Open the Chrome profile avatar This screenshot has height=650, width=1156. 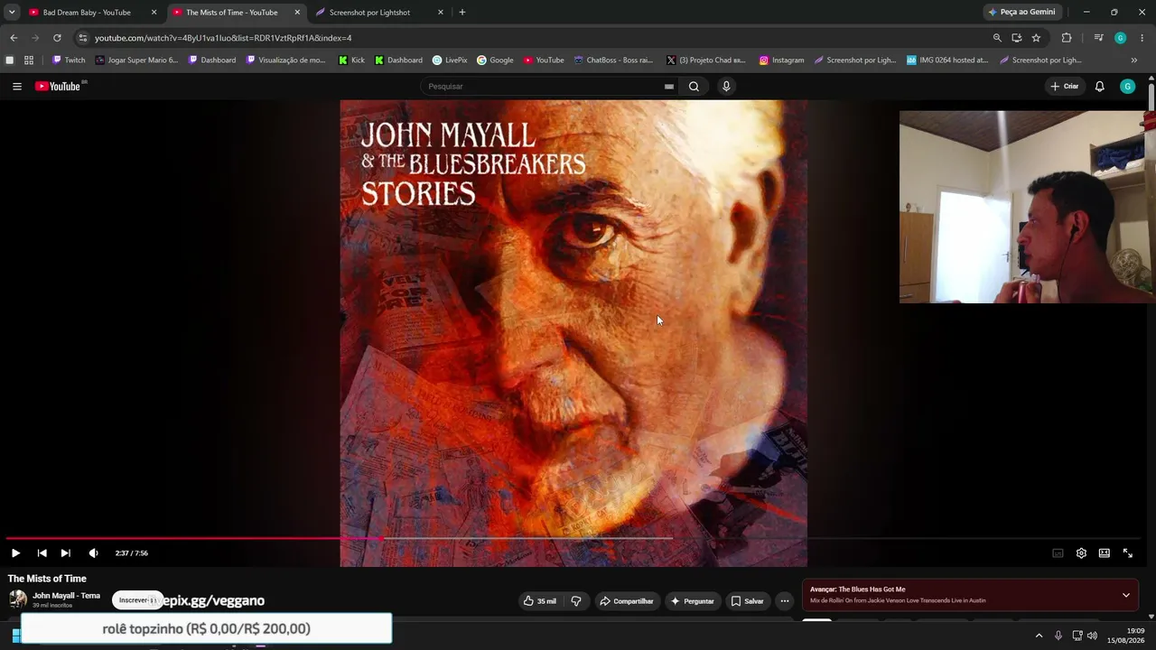[1120, 38]
